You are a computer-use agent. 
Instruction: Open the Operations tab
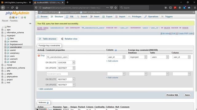point(151,16)
